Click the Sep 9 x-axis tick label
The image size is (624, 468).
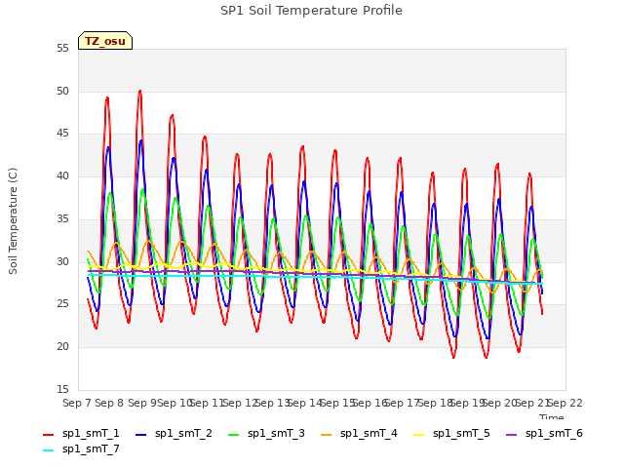click(142, 404)
